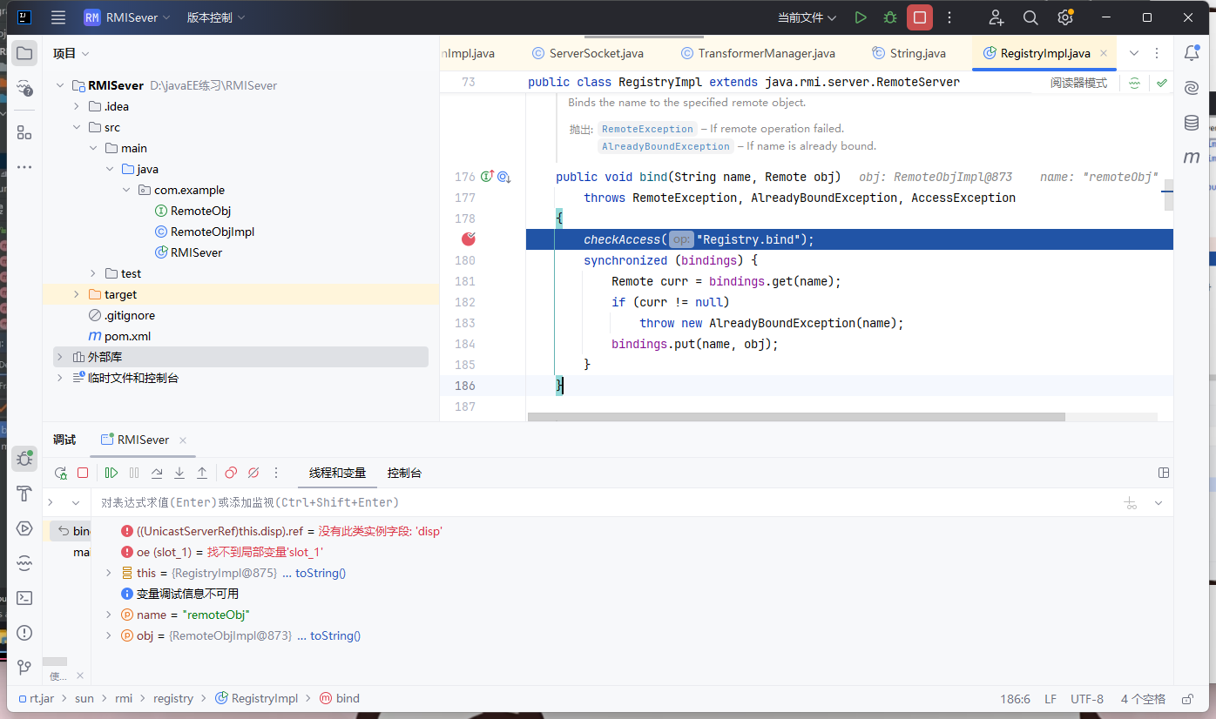Stop the running debug session from title bar
Viewport: 1216px width, 719px height.
coord(919,17)
